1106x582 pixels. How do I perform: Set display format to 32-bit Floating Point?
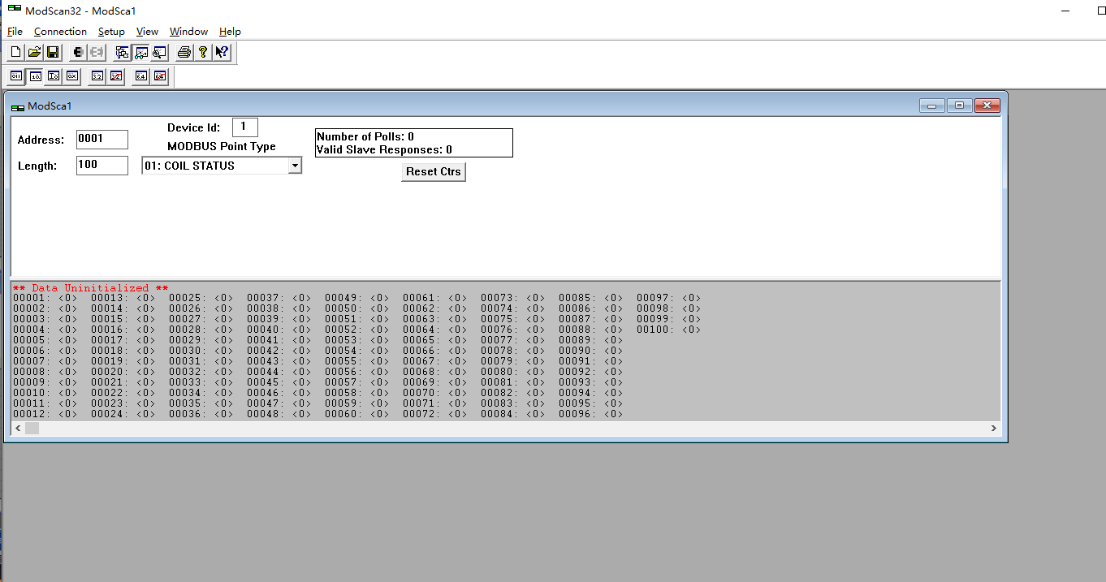point(97,76)
